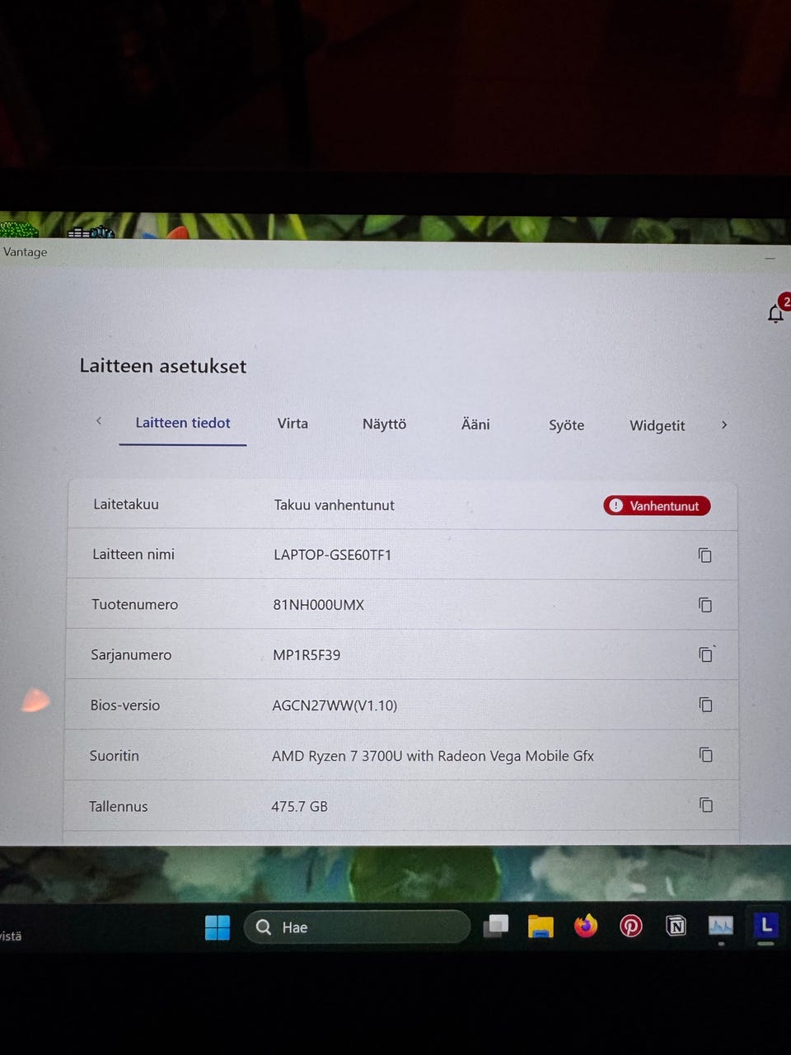
Task: Open the Windows Start menu
Action: pyautogui.click(x=218, y=927)
